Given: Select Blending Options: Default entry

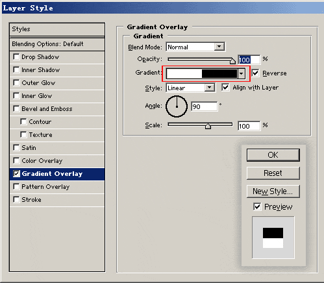Looking at the screenshot, I should [x=57, y=44].
